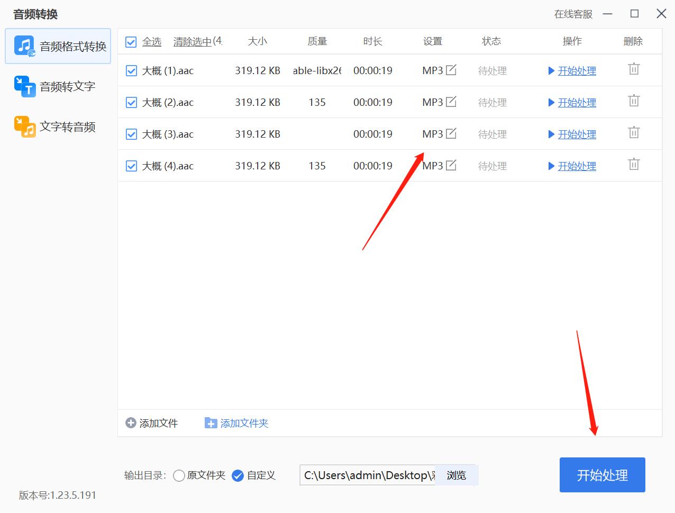Remove 大概 (4).aac with trash icon
675x513 pixels.
pyautogui.click(x=634, y=165)
